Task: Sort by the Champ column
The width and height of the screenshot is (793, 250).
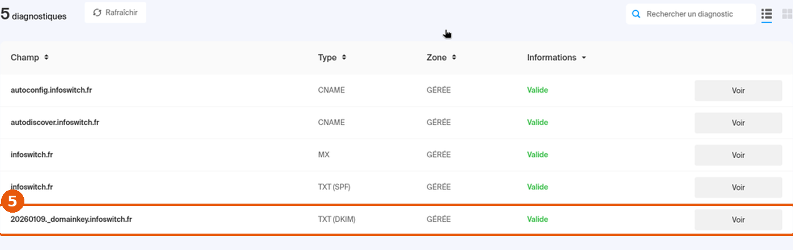Action: (x=29, y=57)
